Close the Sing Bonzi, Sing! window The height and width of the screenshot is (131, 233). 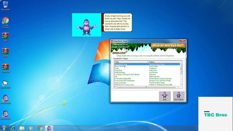click(182, 41)
